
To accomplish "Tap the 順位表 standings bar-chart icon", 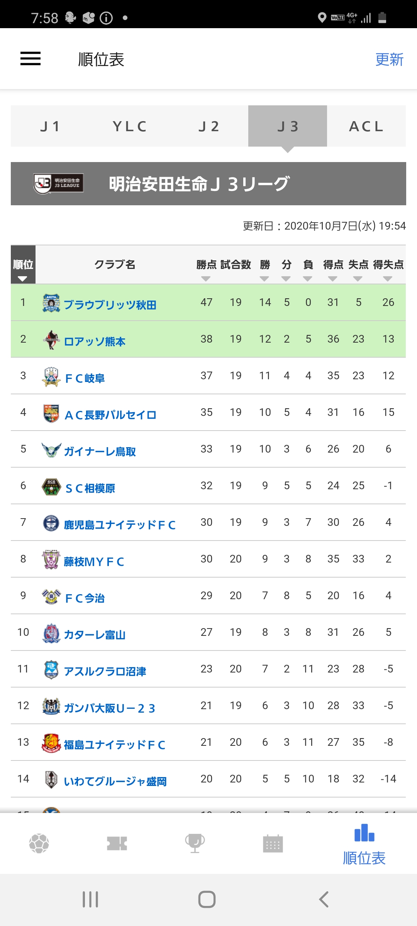I will pos(364,833).
